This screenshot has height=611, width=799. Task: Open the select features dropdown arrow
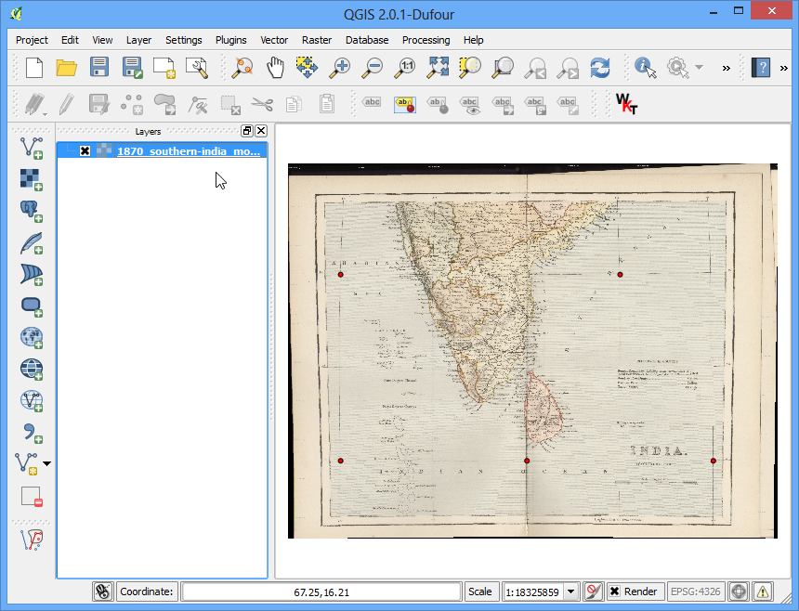coord(699,67)
